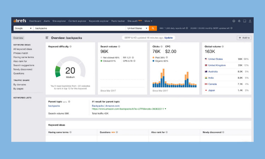The image size is (265, 159).
Task: Open United States in Global volume list
Action: coord(215,59)
